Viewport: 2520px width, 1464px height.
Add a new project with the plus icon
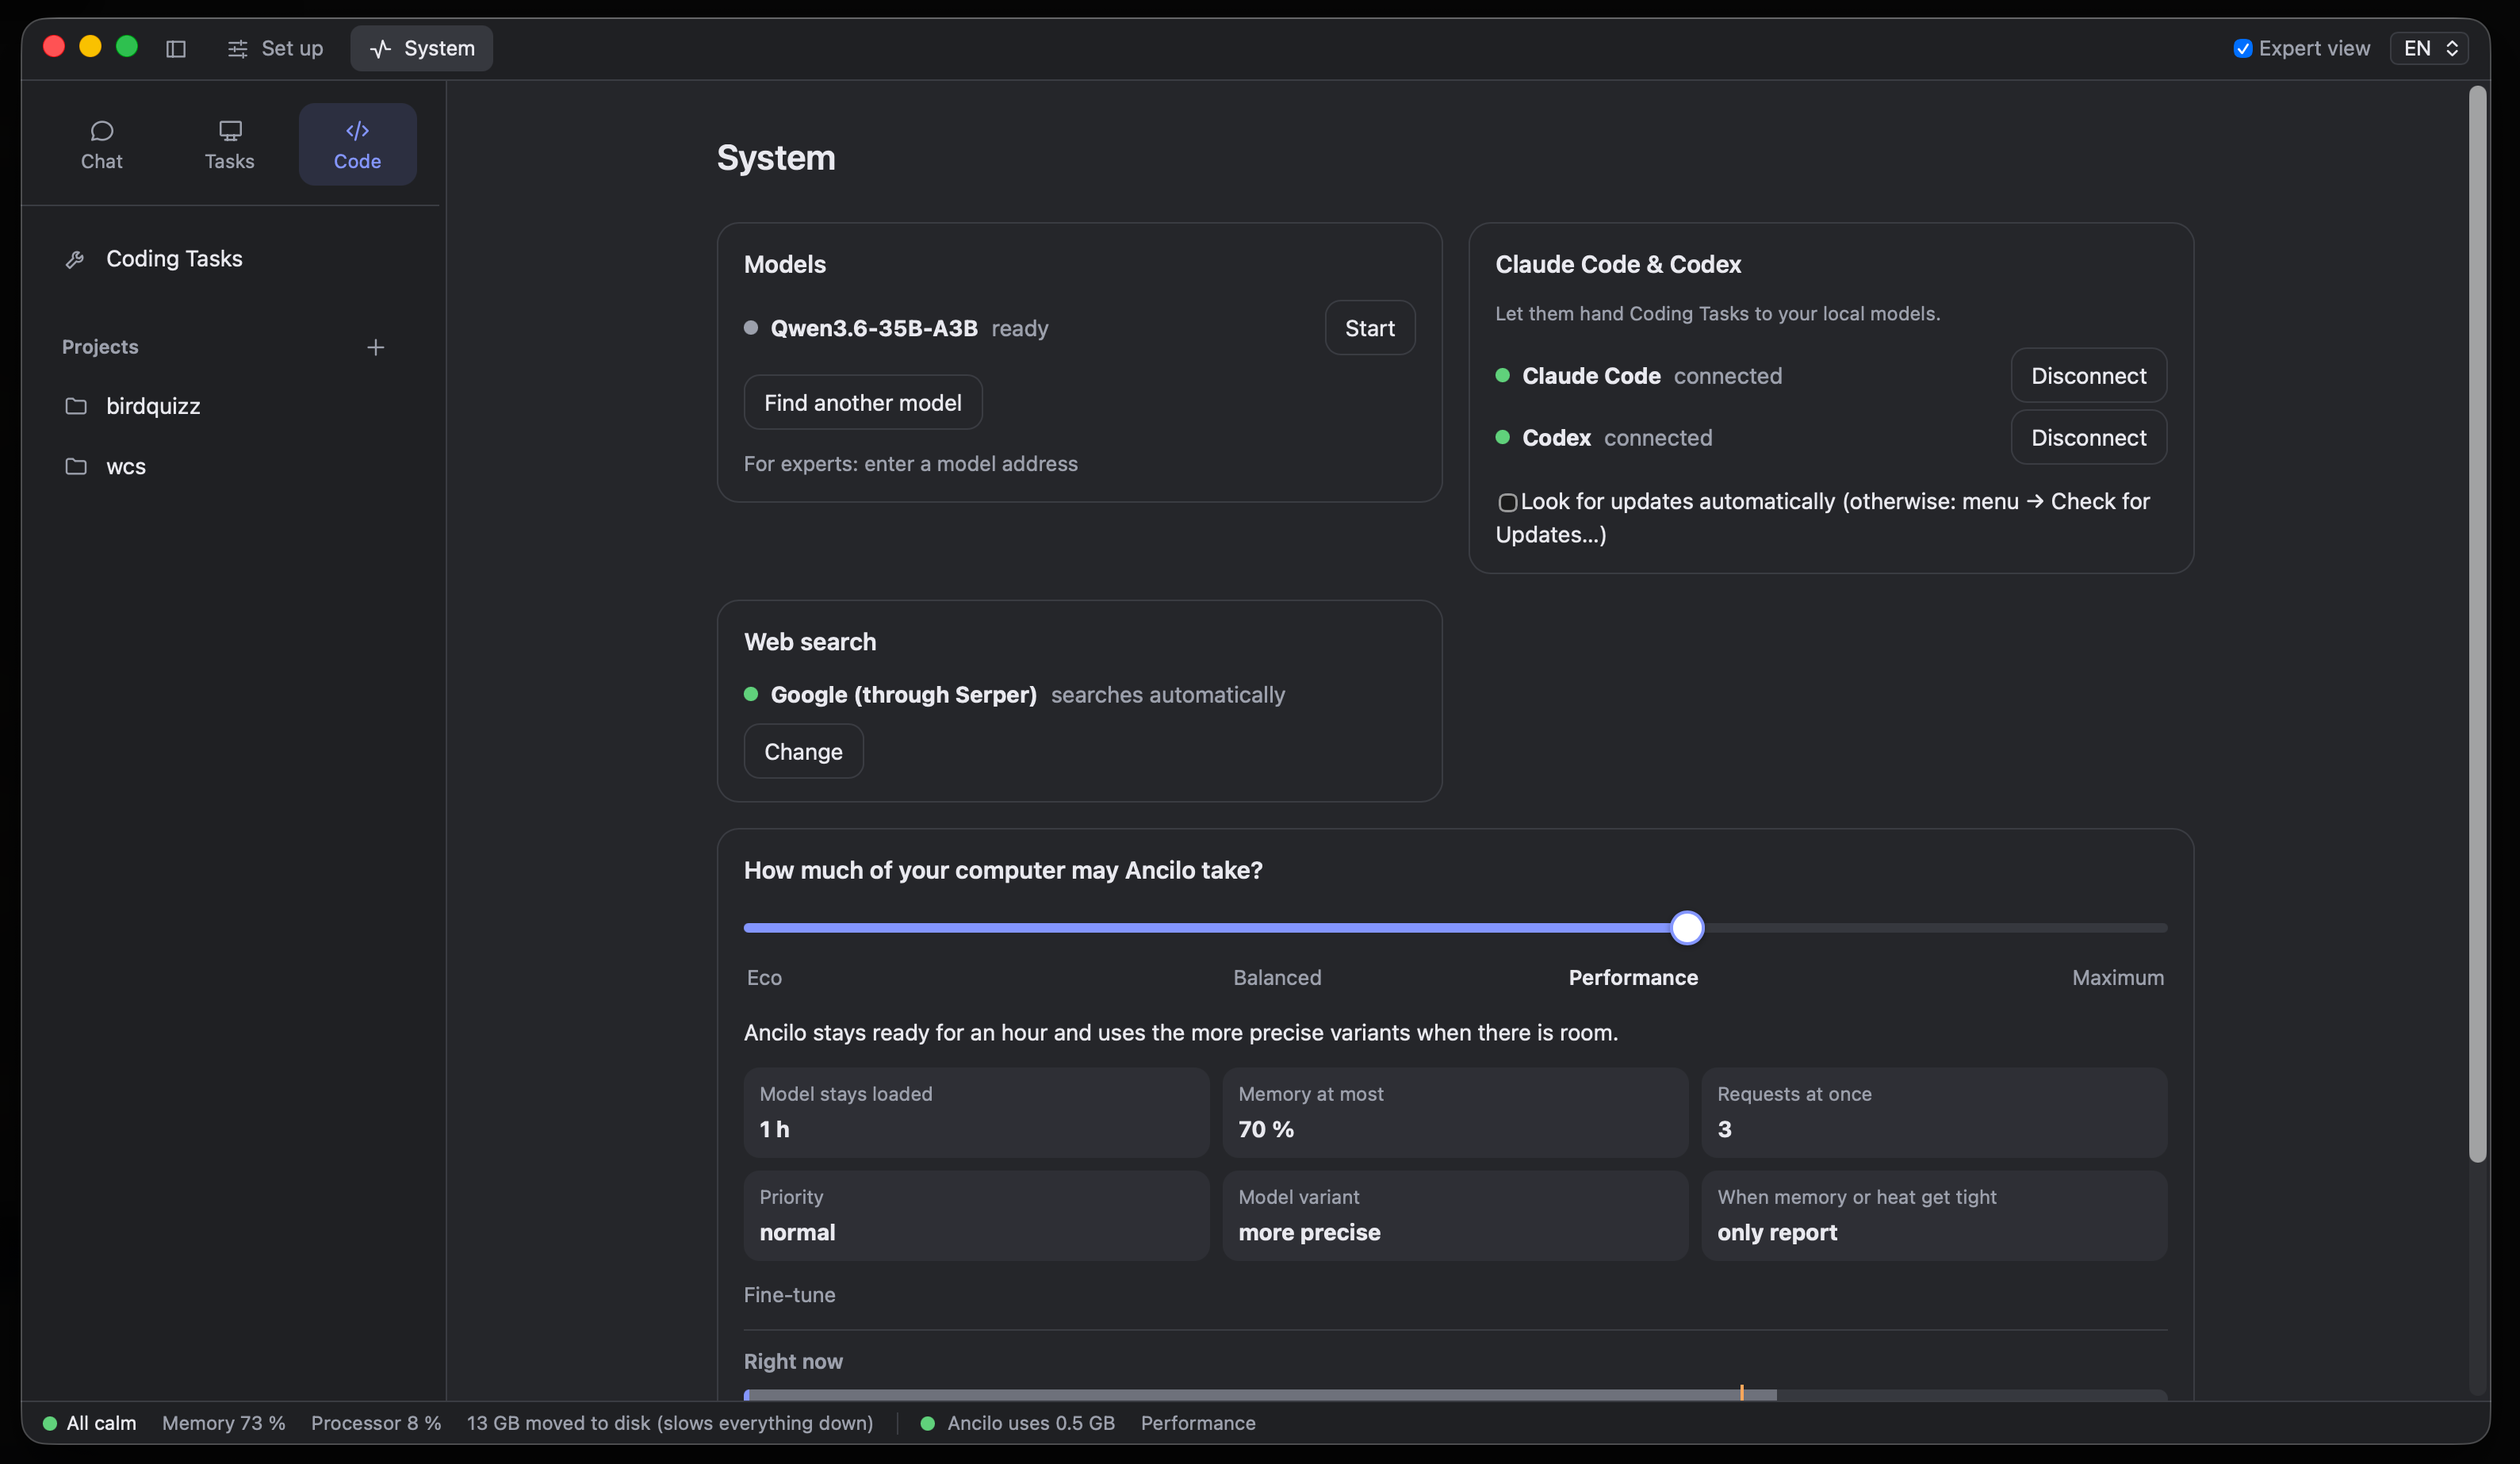coord(376,347)
